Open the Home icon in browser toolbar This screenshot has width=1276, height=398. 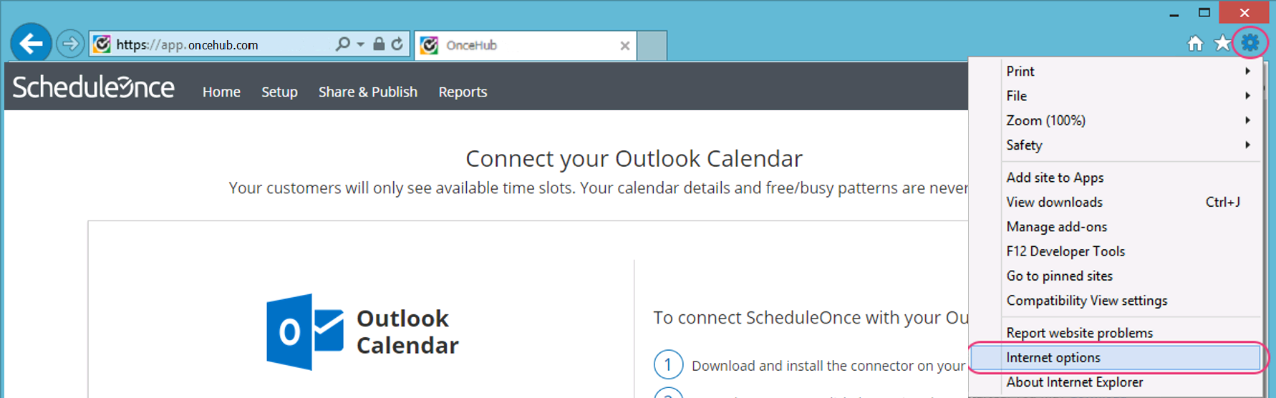[1195, 44]
